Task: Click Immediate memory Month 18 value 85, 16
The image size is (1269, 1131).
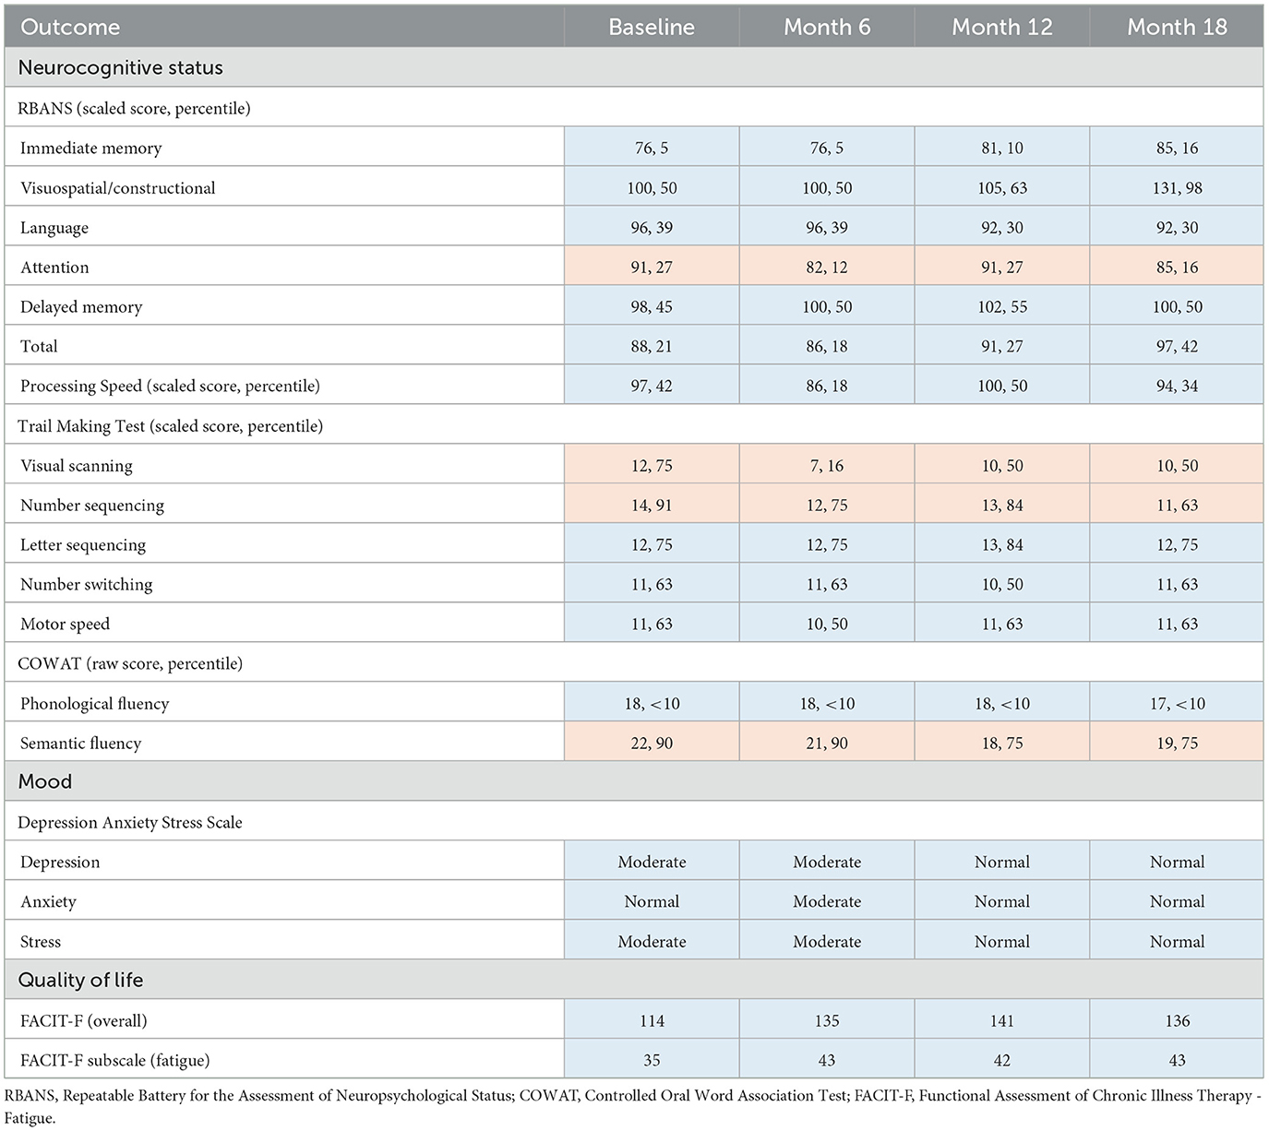Action: coord(1178,148)
